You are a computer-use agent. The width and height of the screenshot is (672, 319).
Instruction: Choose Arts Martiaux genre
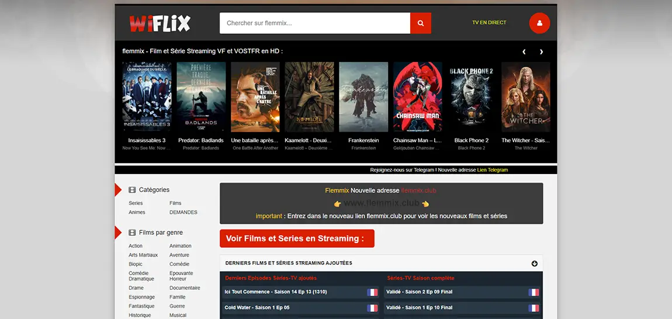point(143,255)
